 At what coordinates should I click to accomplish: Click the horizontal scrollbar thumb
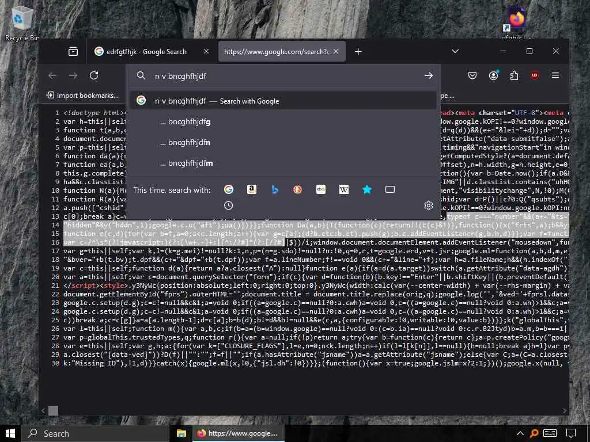[54, 410]
